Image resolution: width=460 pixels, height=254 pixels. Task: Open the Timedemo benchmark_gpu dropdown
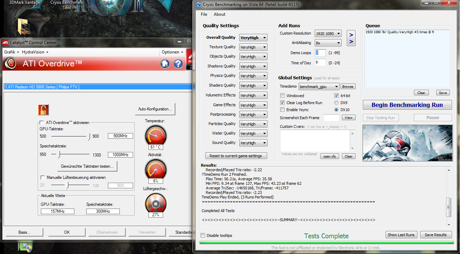click(x=319, y=87)
